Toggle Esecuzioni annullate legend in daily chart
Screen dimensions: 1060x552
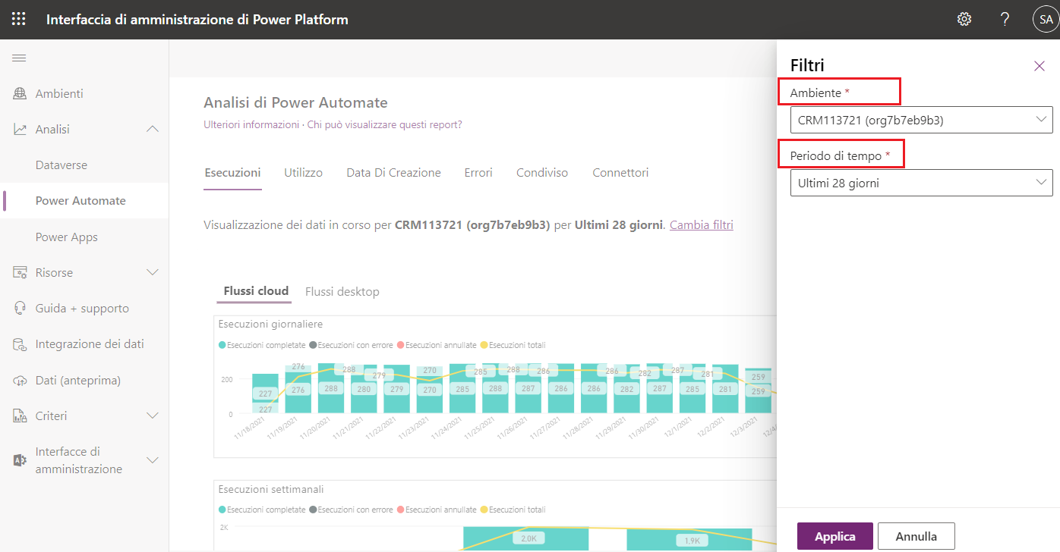pos(437,345)
